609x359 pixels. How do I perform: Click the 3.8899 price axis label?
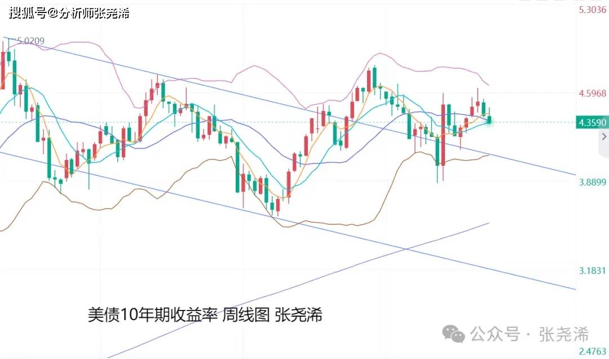(592, 182)
